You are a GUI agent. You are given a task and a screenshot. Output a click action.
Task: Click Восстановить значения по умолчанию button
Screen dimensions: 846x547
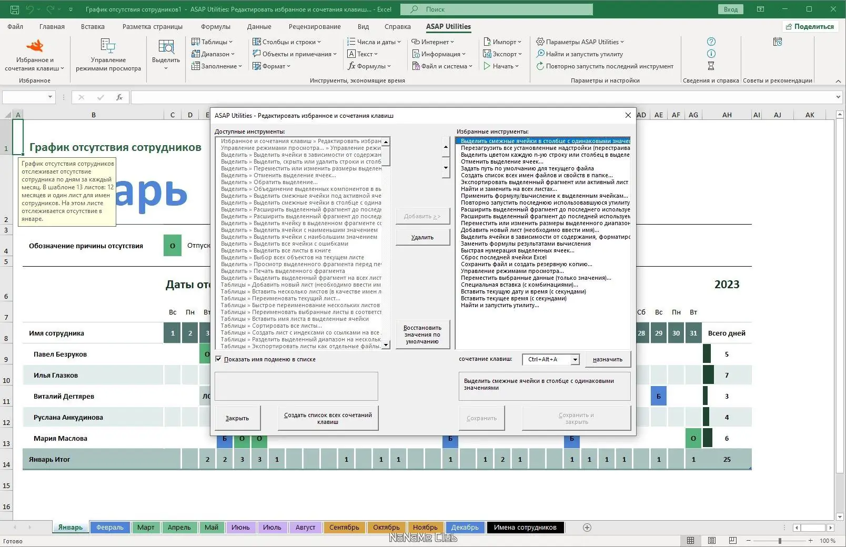tap(422, 335)
